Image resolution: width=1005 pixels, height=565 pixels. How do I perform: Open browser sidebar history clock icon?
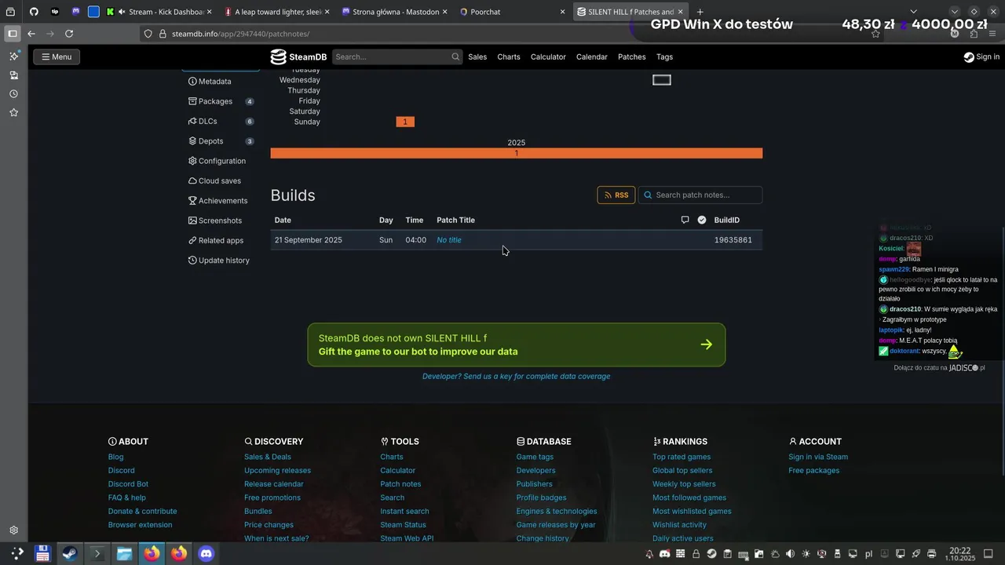point(13,94)
